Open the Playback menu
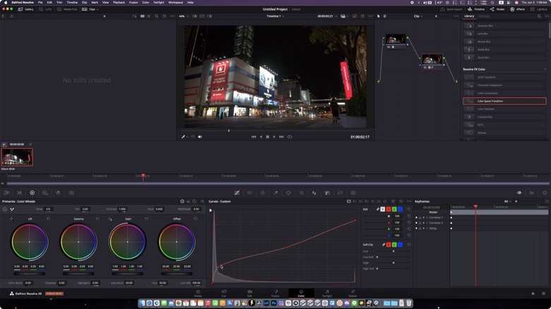The width and height of the screenshot is (551, 309). 119,2
